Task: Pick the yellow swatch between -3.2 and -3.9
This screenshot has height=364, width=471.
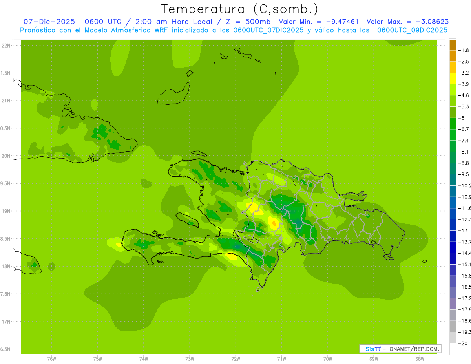Action: tap(453, 79)
